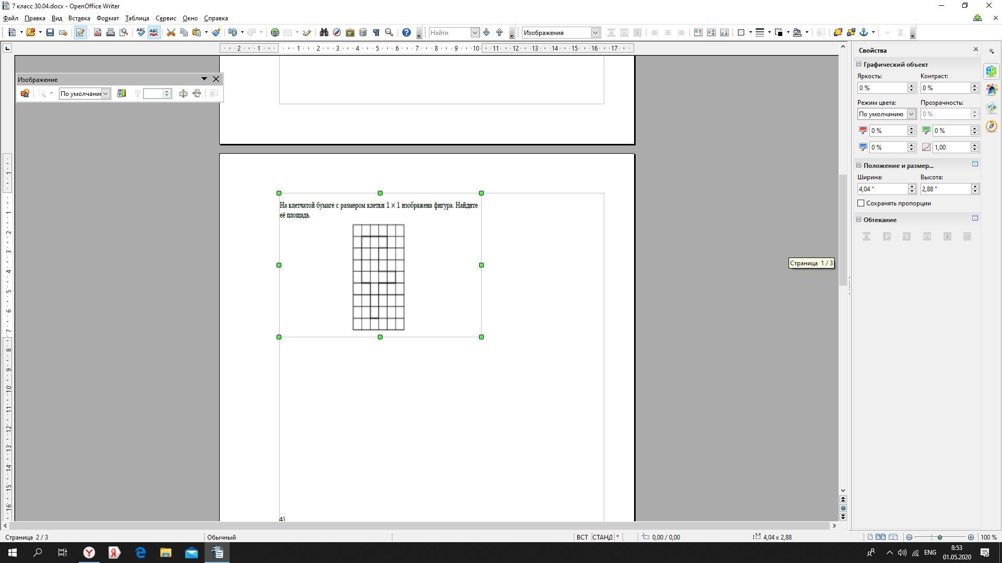This screenshot has width=1002, height=563.
Task: Click the anchor icon in toolbar
Action: tap(864, 32)
